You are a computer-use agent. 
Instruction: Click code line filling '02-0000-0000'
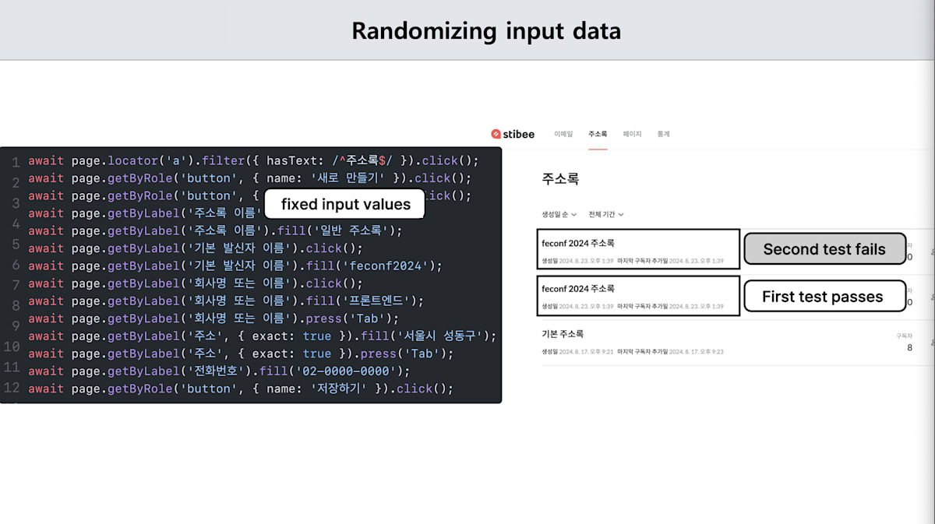pyautogui.click(x=219, y=371)
